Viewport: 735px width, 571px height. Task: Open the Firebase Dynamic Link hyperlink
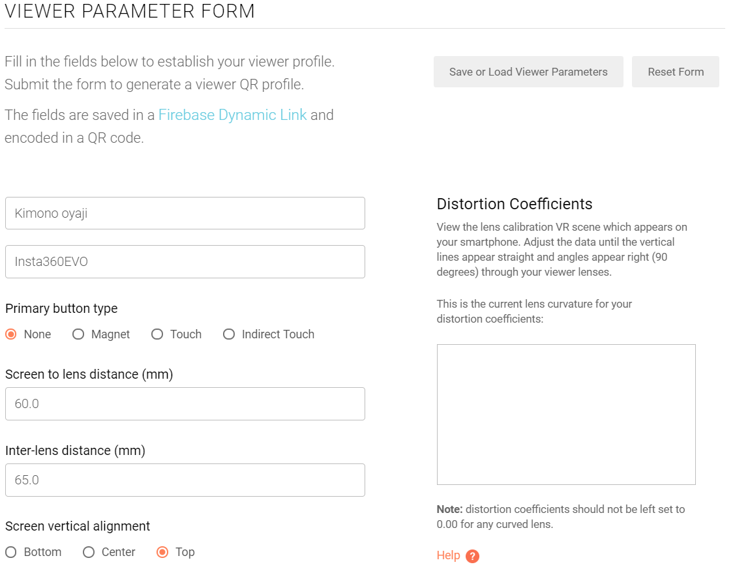pyautogui.click(x=232, y=115)
